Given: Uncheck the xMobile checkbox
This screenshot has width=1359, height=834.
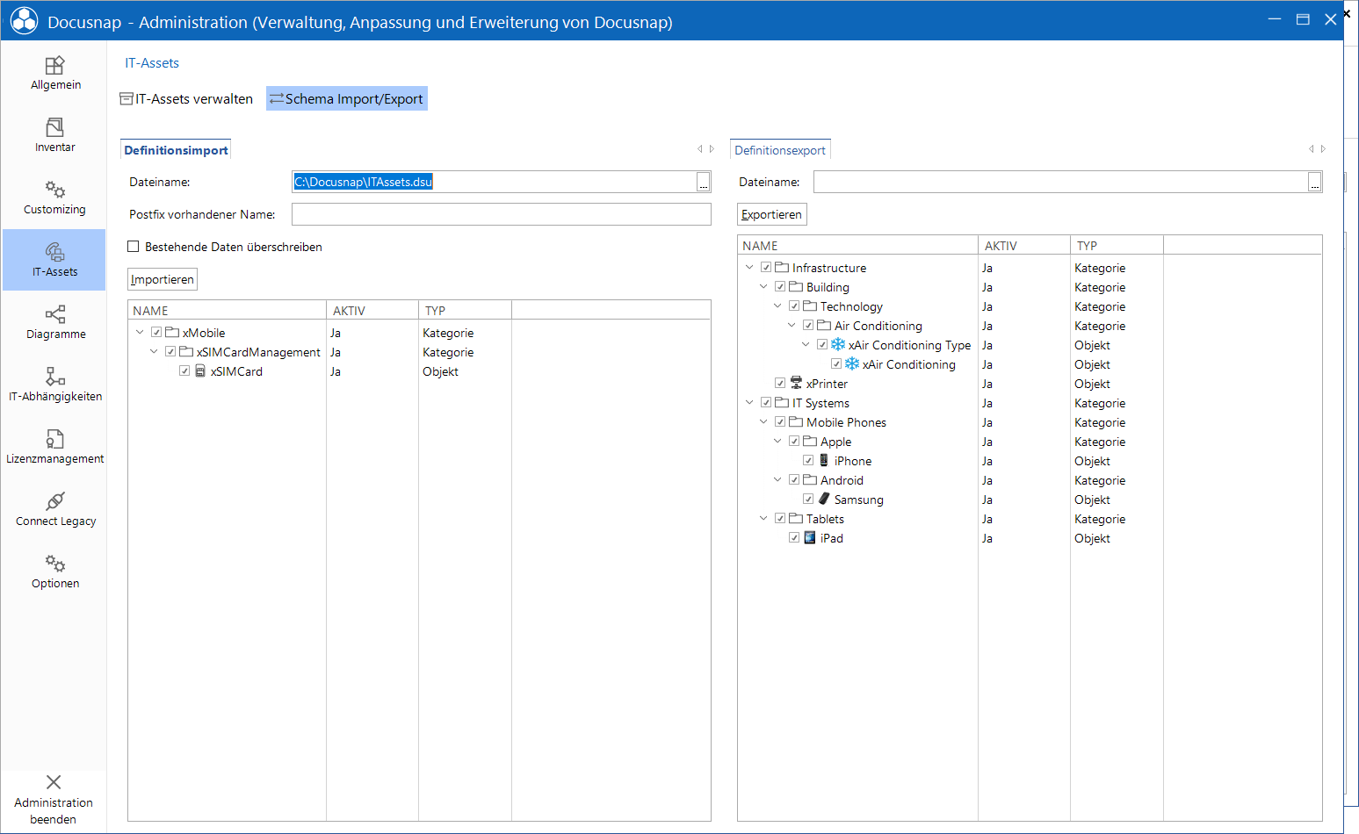Looking at the screenshot, I should 156,333.
